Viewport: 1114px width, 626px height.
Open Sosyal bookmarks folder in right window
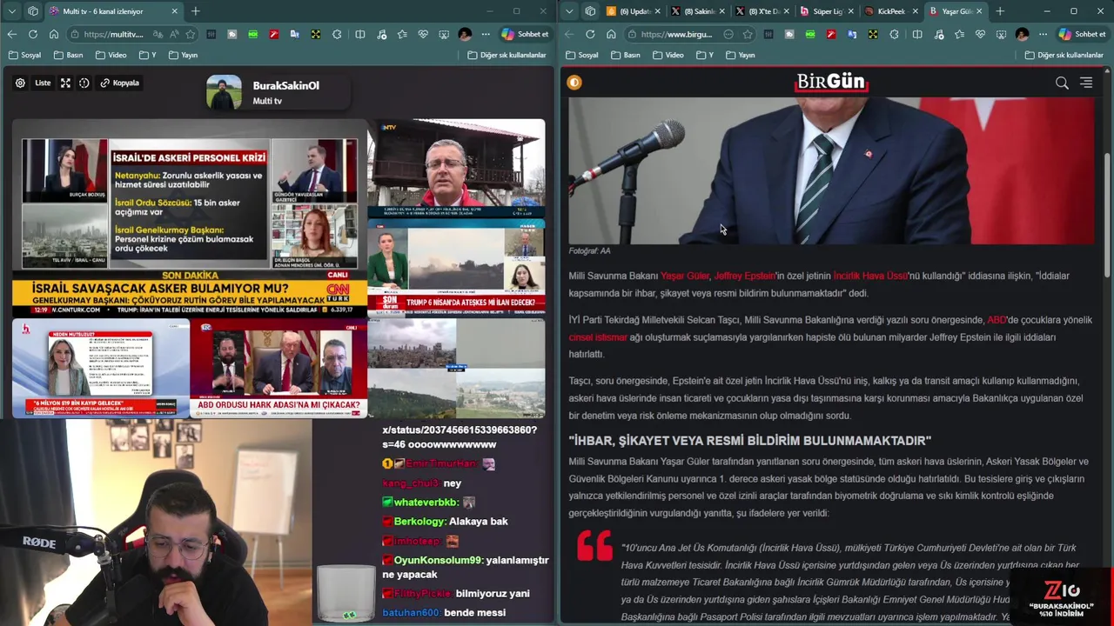click(x=581, y=55)
